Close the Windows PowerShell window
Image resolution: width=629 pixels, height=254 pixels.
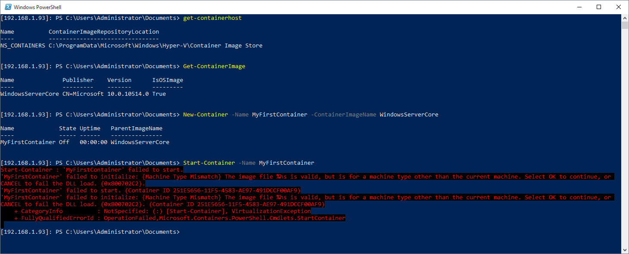coord(619,7)
